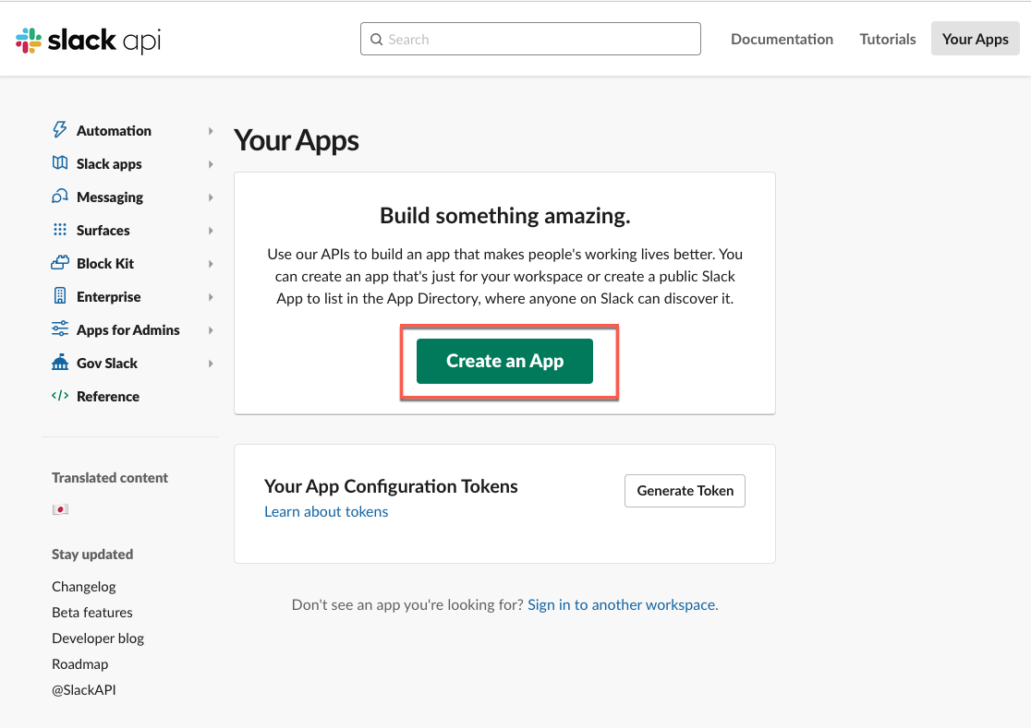Click the Create an App button

click(x=505, y=361)
